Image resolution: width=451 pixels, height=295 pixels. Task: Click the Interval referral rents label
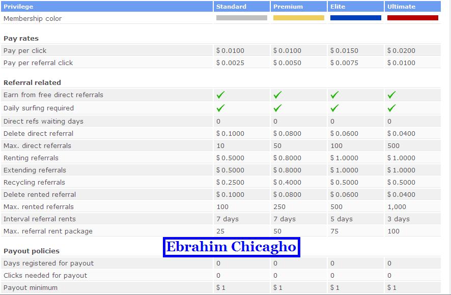pyautogui.click(x=39, y=219)
